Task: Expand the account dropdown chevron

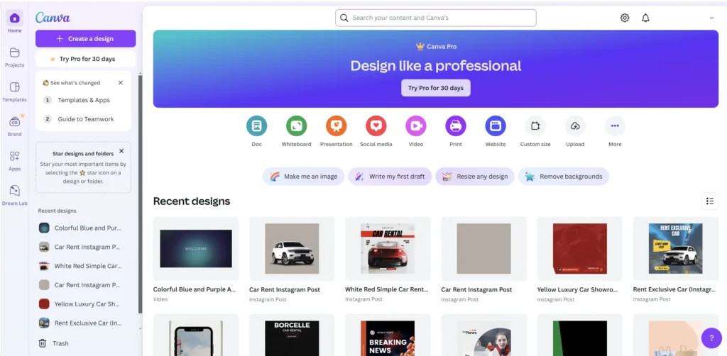Action: click(x=711, y=18)
